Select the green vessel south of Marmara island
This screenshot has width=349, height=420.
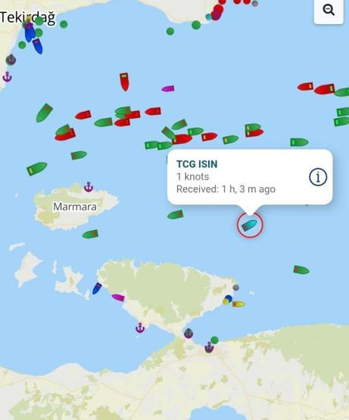(x=90, y=234)
